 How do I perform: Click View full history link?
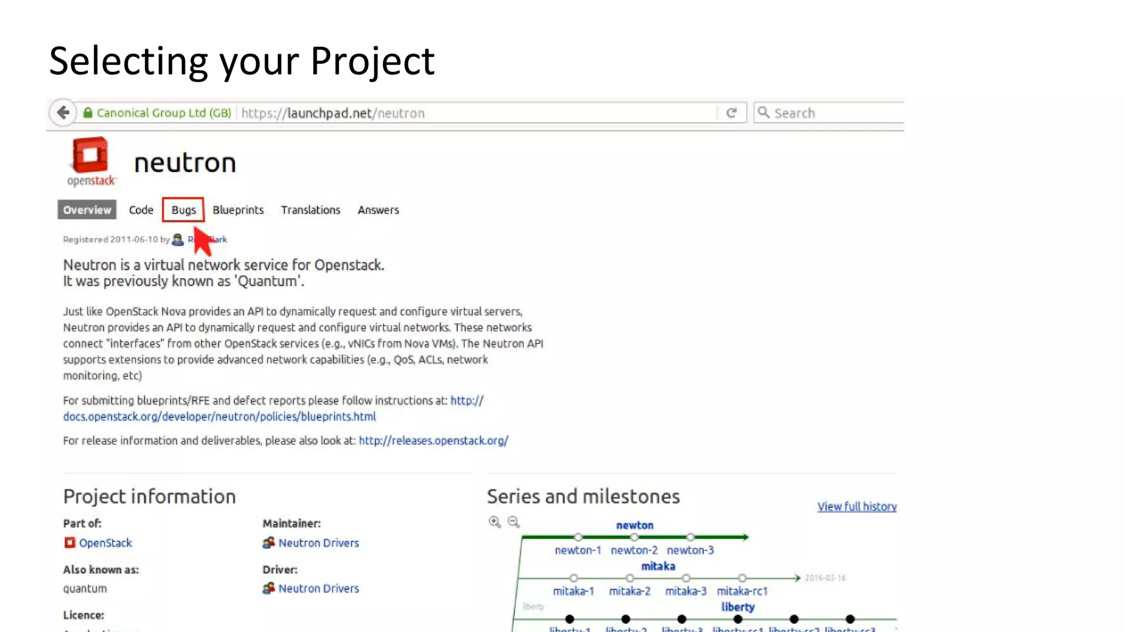click(x=857, y=506)
